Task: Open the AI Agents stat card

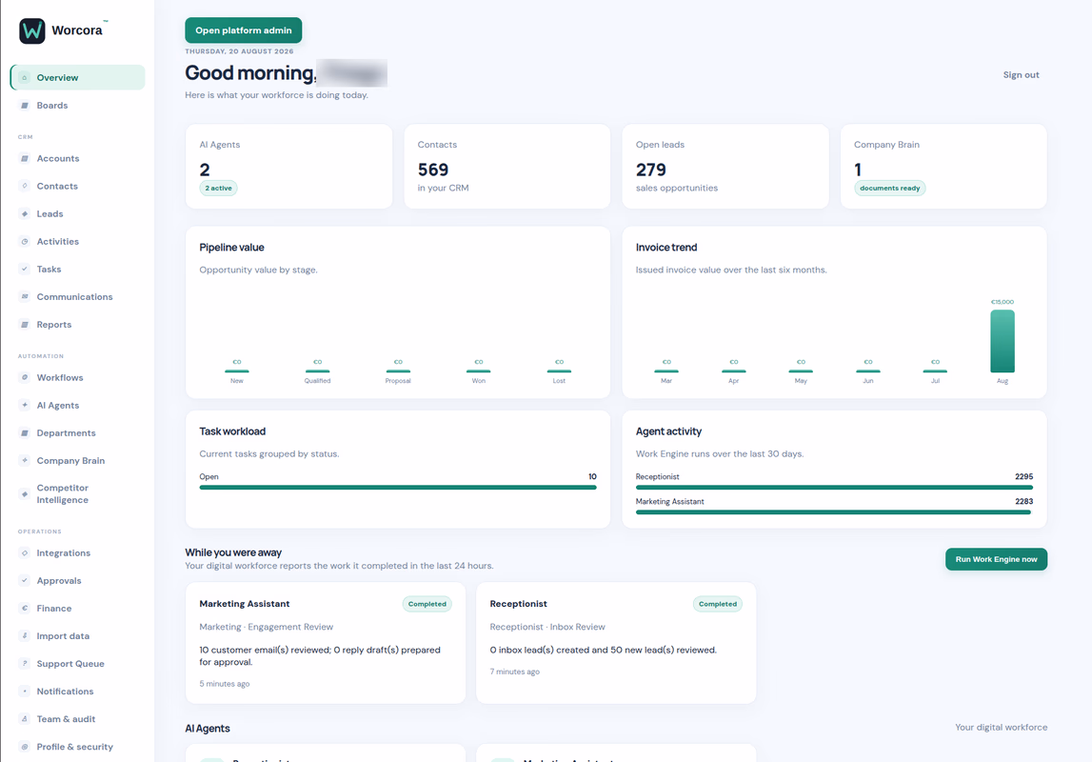Action: pyautogui.click(x=289, y=167)
